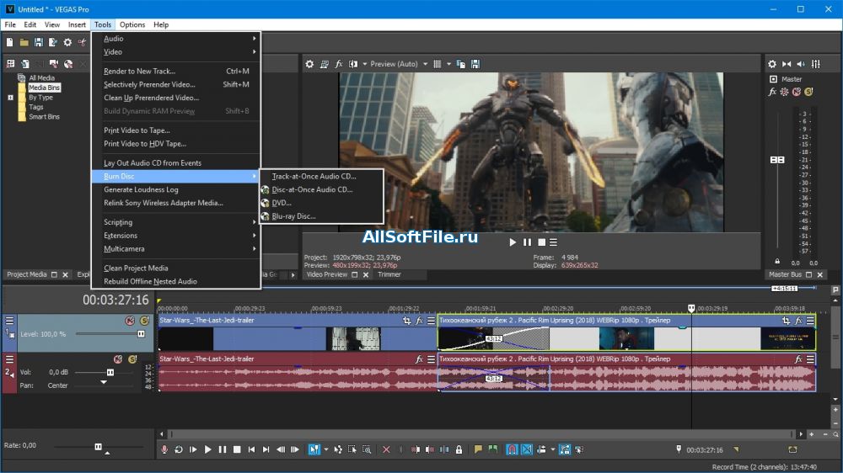Click the timeline horizontal scrollbar
The image size is (843, 473).
pos(481,433)
